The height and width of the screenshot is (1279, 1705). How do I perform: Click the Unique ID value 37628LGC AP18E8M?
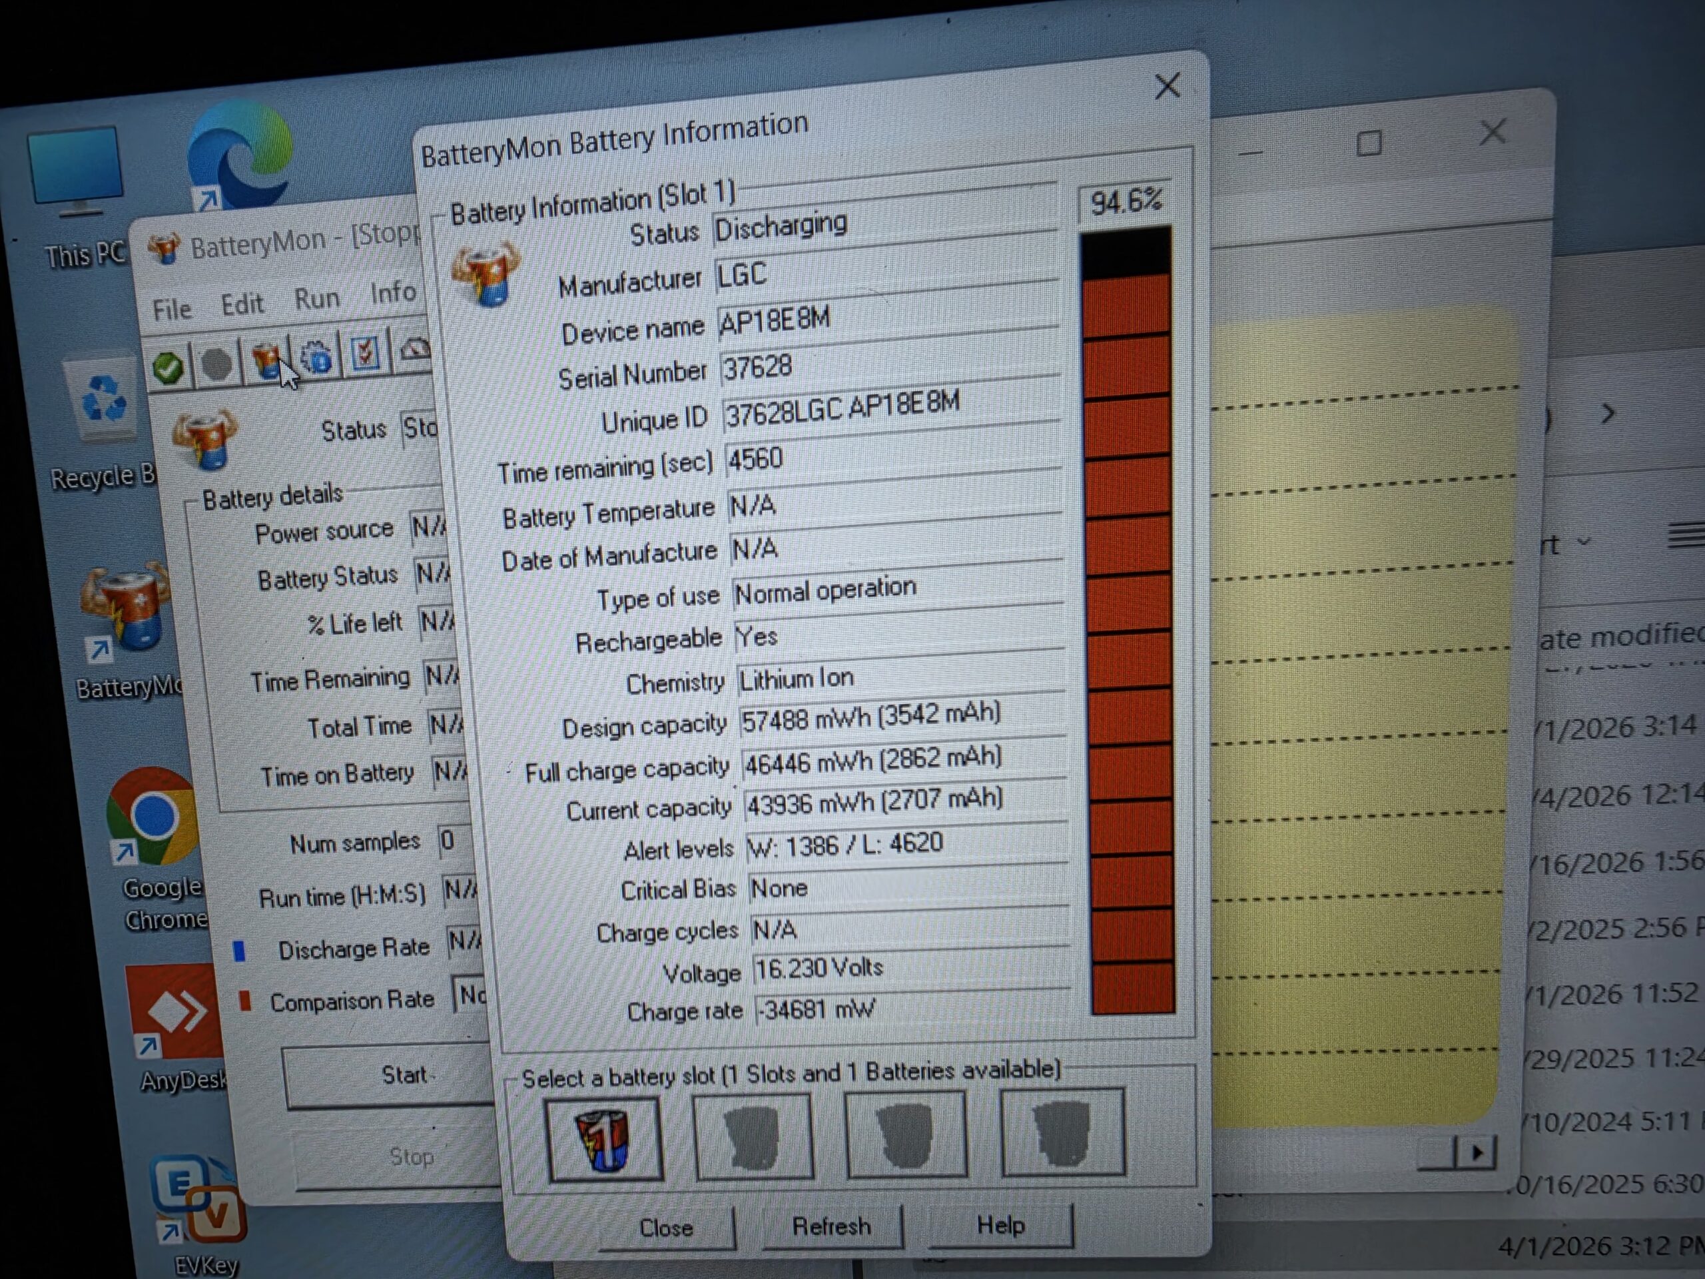892,408
